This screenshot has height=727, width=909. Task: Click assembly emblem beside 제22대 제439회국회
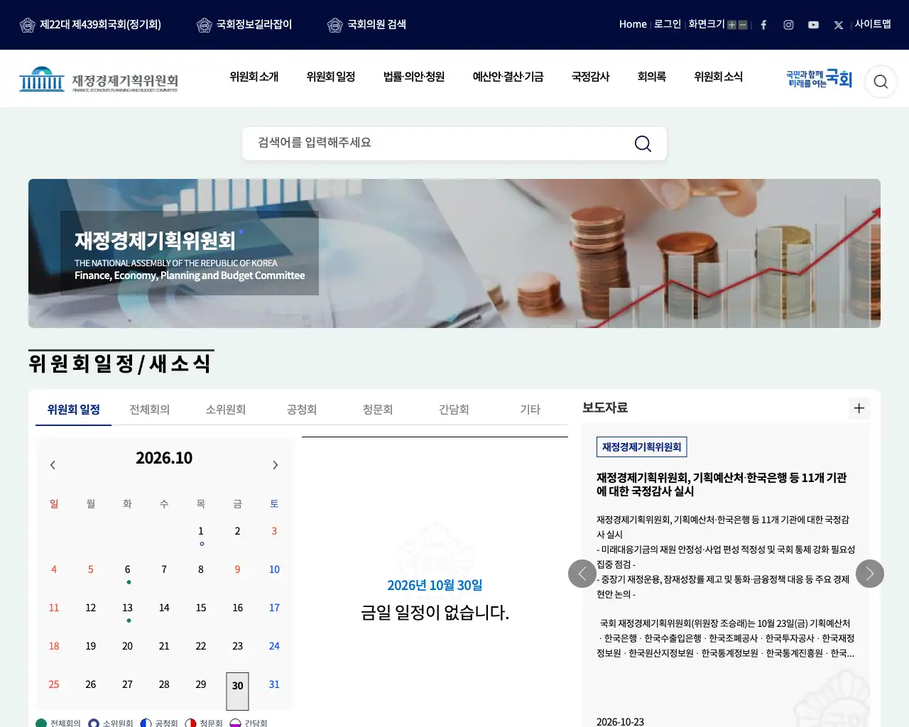(x=28, y=26)
